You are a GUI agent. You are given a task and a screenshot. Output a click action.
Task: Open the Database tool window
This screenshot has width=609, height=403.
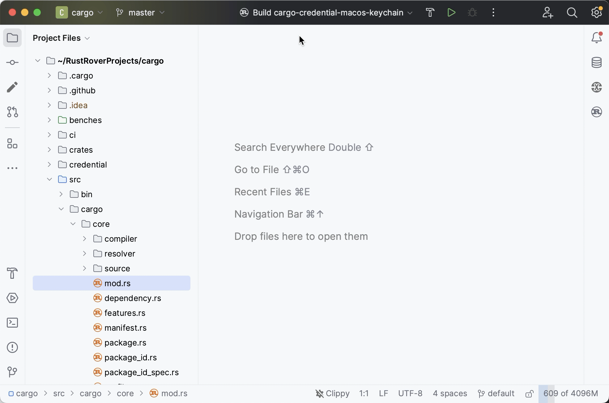pos(597,62)
